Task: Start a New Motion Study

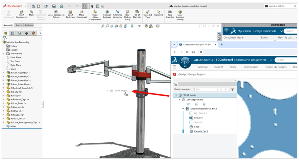Action: coord(127,16)
